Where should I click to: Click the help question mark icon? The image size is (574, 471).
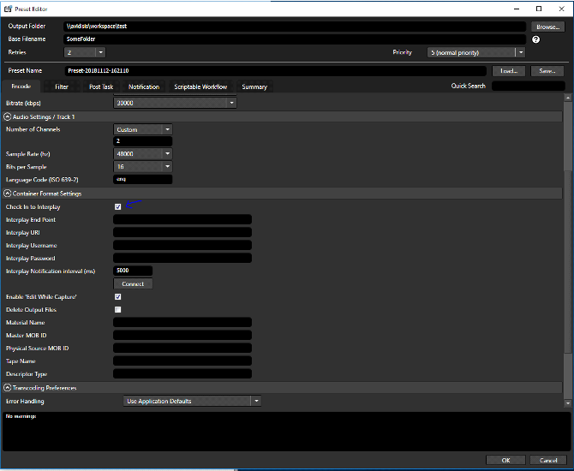[535, 39]
